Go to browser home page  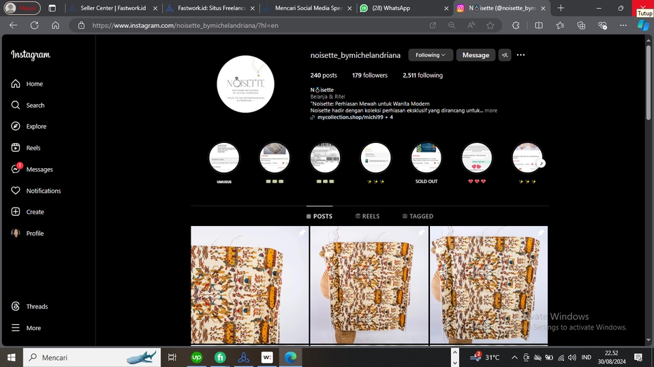[x=55, y=25]
